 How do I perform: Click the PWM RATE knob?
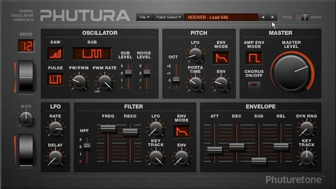104,82
